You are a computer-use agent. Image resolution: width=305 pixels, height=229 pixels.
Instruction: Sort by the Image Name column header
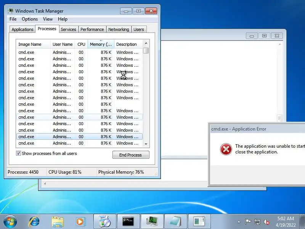pyautogui.click(x=33, y=44)
